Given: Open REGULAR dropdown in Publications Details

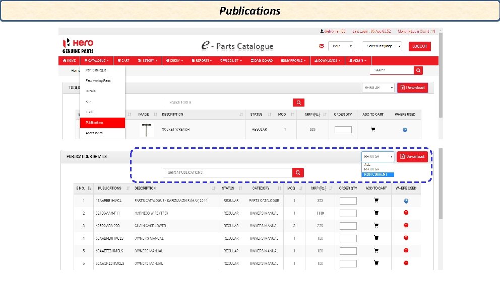Looking at the screenshot, I should 378,156.
